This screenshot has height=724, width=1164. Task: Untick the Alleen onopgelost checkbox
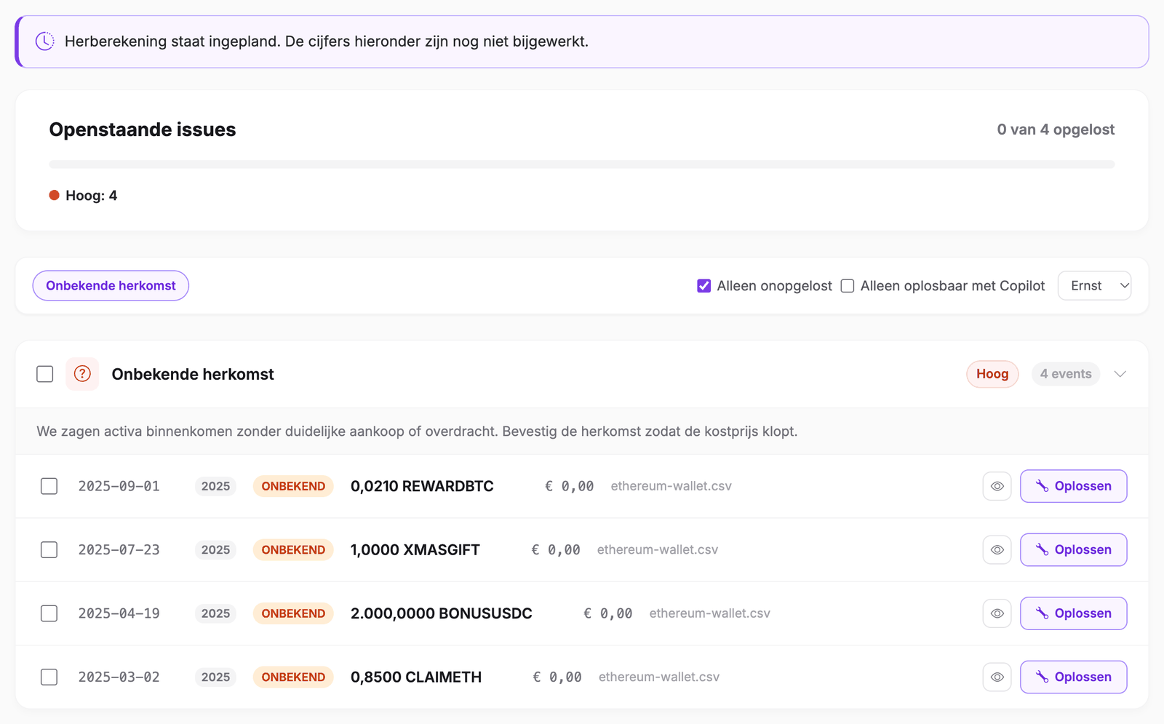703,286
